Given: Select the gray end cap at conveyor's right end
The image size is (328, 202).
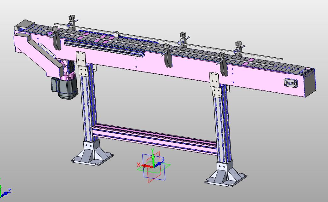Looking at the screenshot, I should click(x=309, y=83).
